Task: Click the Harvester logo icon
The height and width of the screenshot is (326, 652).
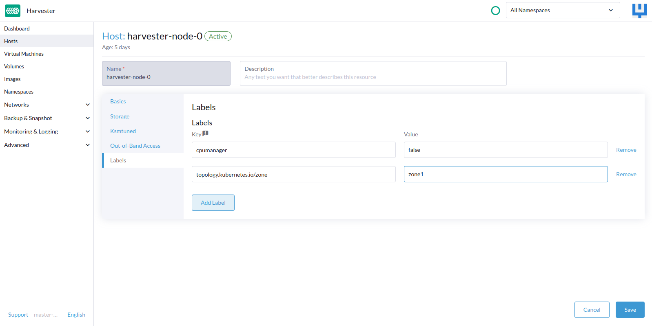Action: (x=13, y=11)
